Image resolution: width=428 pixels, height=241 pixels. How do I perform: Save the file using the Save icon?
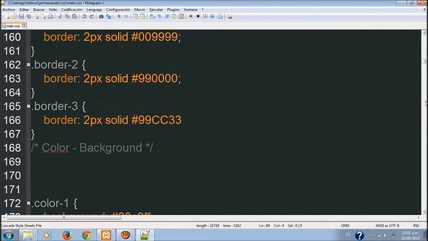(x=21, y=17)
